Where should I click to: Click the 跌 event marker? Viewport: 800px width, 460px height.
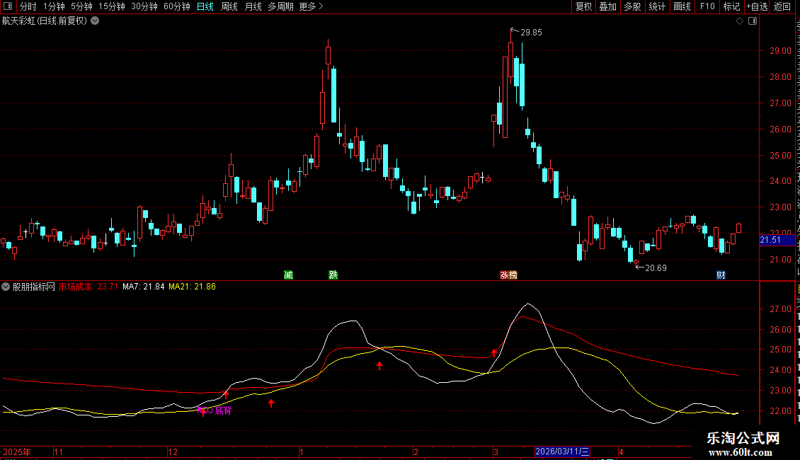[x=333, y=275]
